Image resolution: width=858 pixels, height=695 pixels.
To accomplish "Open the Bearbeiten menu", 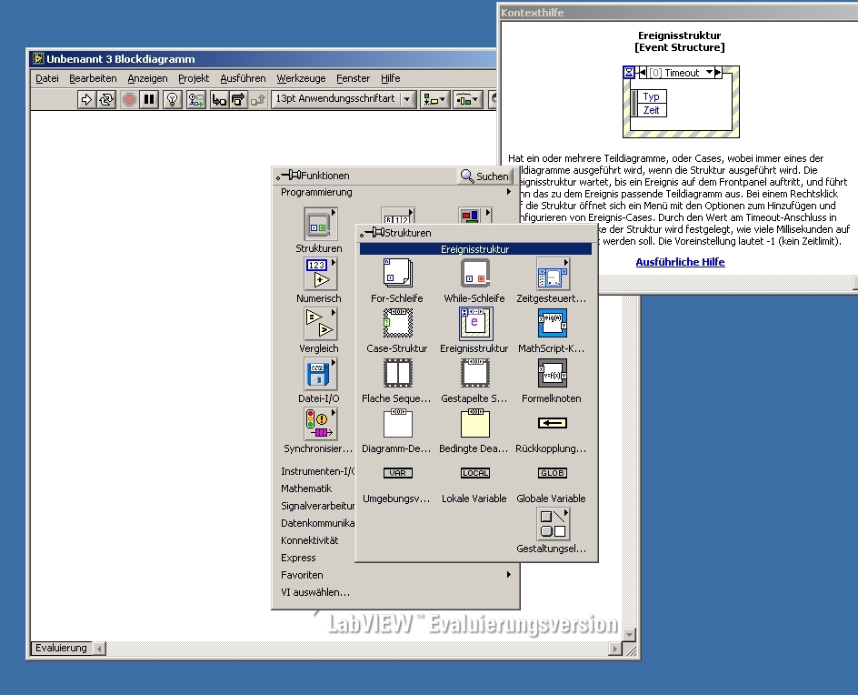I will [93, 78].
